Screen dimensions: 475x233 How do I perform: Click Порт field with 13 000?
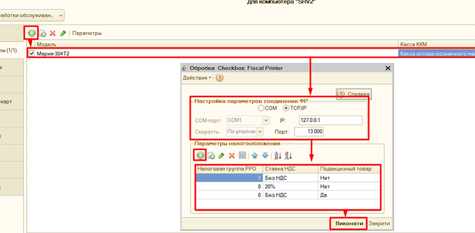click(x=309, y=132)
